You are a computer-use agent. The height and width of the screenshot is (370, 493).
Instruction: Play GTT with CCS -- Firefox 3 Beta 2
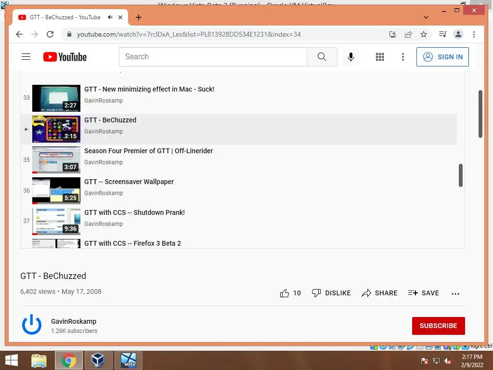[133, 243]
